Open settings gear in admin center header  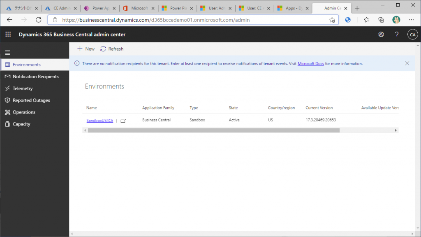pyautogui.click(x=381, y=35)
